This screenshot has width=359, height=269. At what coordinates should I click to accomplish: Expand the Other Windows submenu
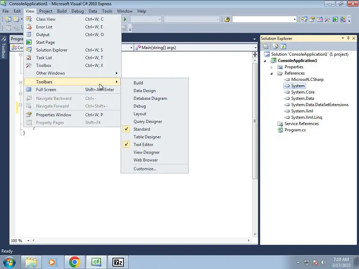click(x=72, y=73)
